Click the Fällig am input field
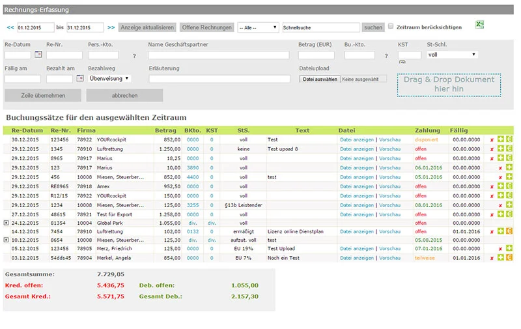Screen dimensions: 521x329 (23, 79)
